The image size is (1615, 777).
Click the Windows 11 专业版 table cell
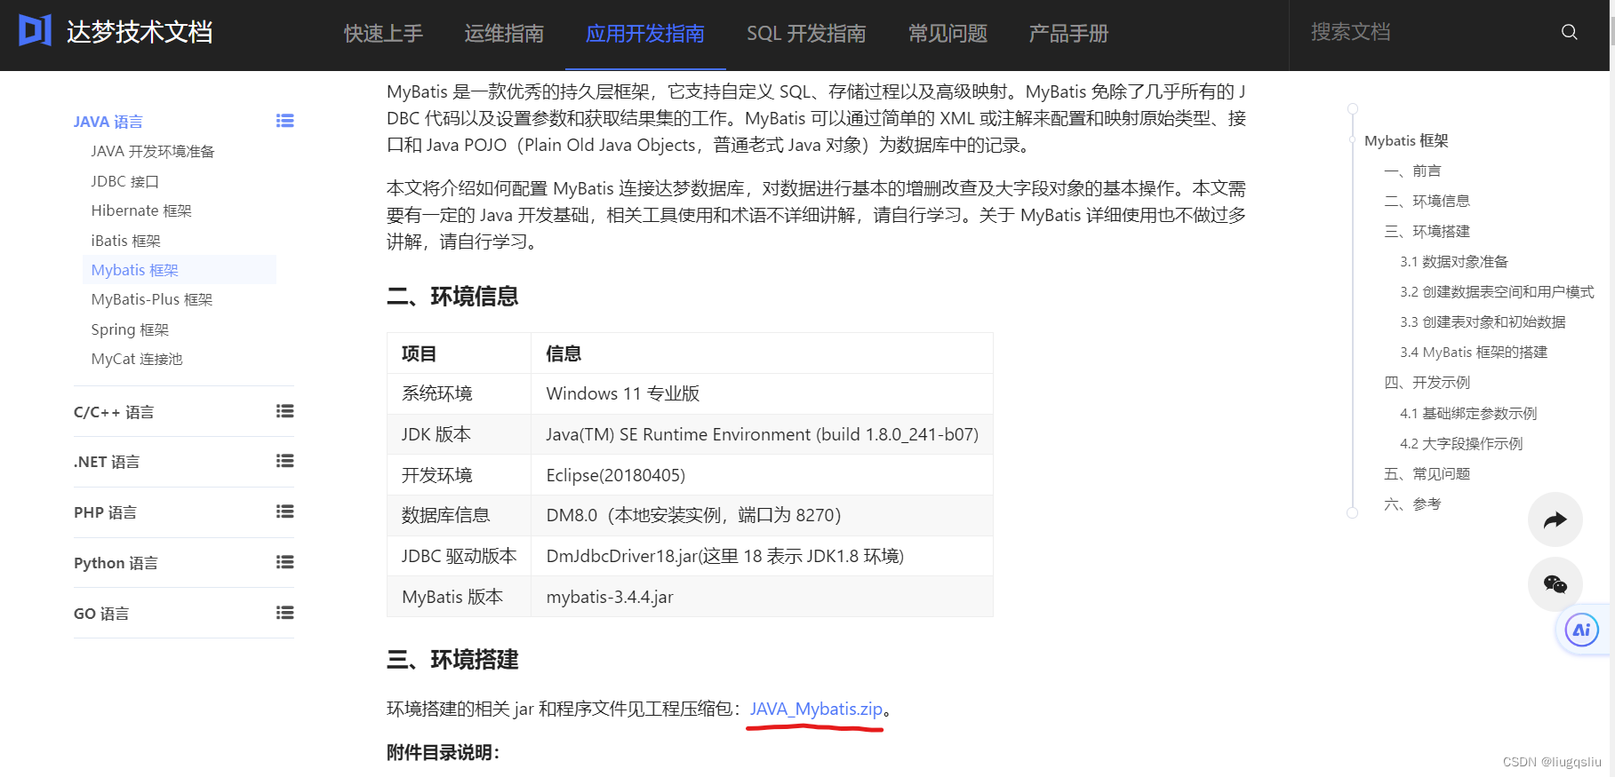click(762, 393)
